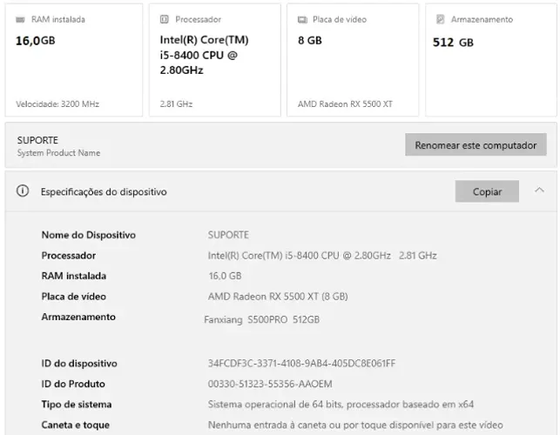Select 2.81 GHz in the Processador card

[176, 104]
